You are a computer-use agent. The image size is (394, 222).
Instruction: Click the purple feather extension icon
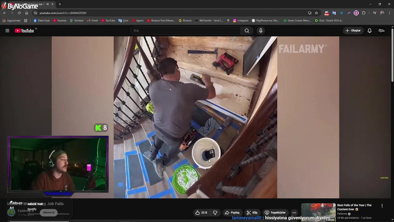(x=349, y=13)
